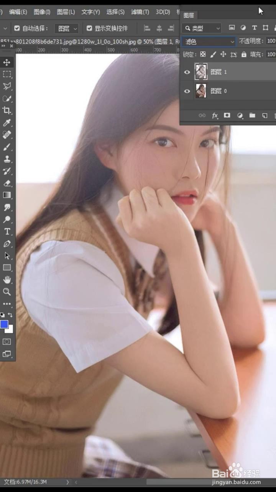Select the Eraser tool

pyautogui.click(x=7, y=183)
